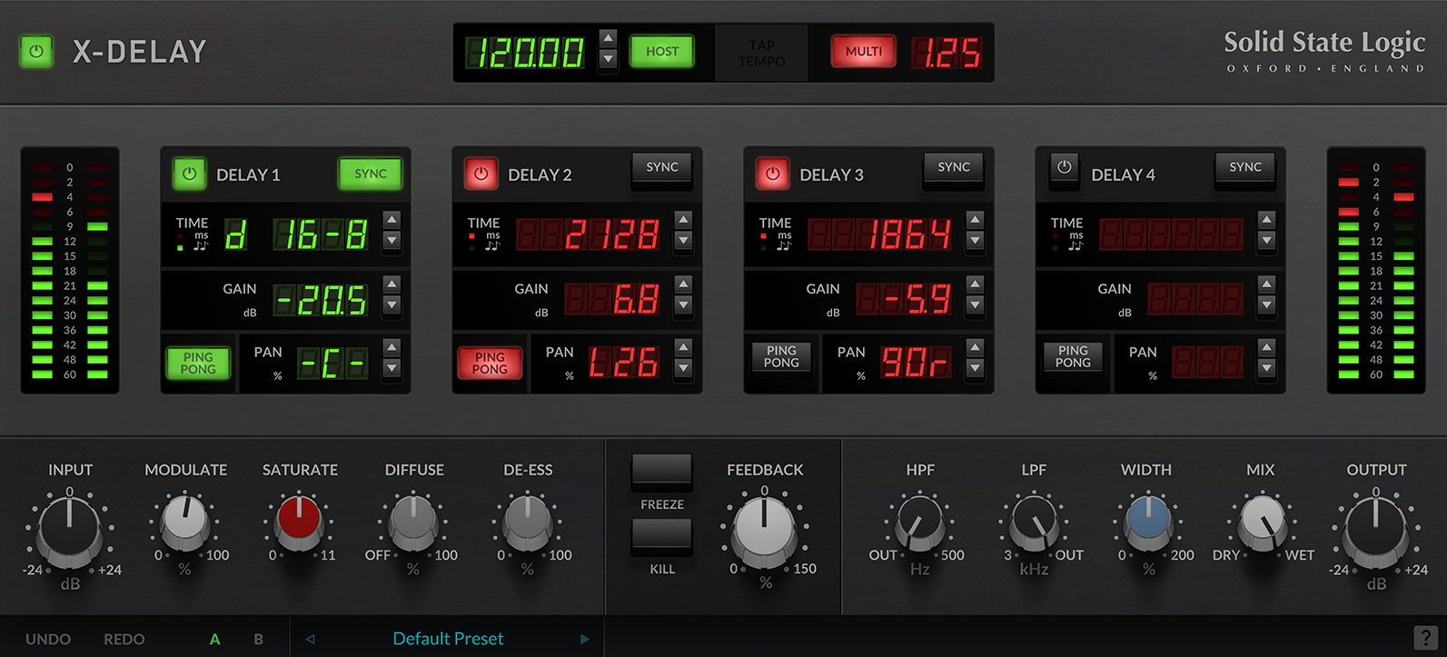Decrease Delay 1 TIME value
The width and height of the screenshot is (1447, 657).
pos(391,241)
